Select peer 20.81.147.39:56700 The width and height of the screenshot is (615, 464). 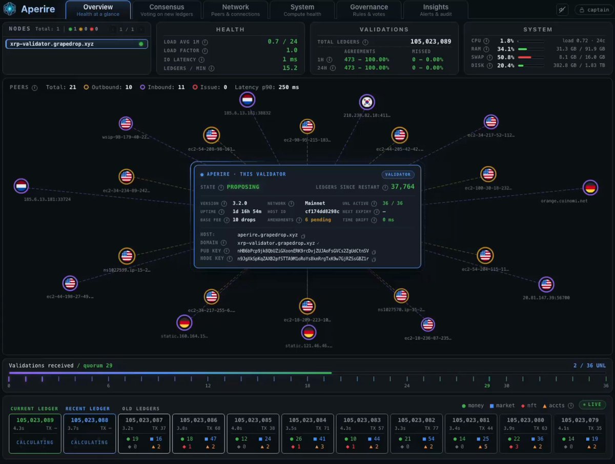pos(546,285)
